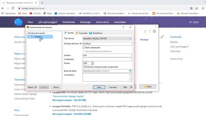The width and height of the screenshot is (206, 116).
Task: Open the YouTube bookmark
Action: click(35, 13)
